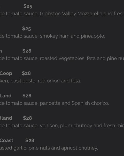
Task: Click the $28 price next to Land
Action: pos(27,96)
